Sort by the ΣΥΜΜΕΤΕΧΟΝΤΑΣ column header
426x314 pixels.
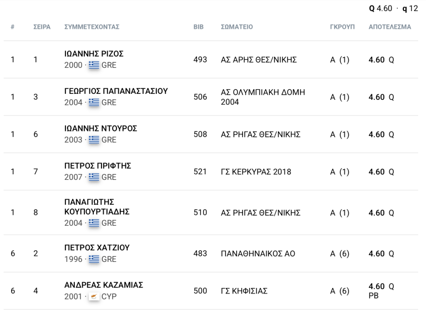pos(92,27)
